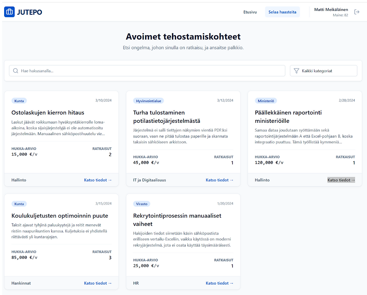Go to the Etusivu page
The width and height of the screenshot is (367, 295).
[250, 12]
